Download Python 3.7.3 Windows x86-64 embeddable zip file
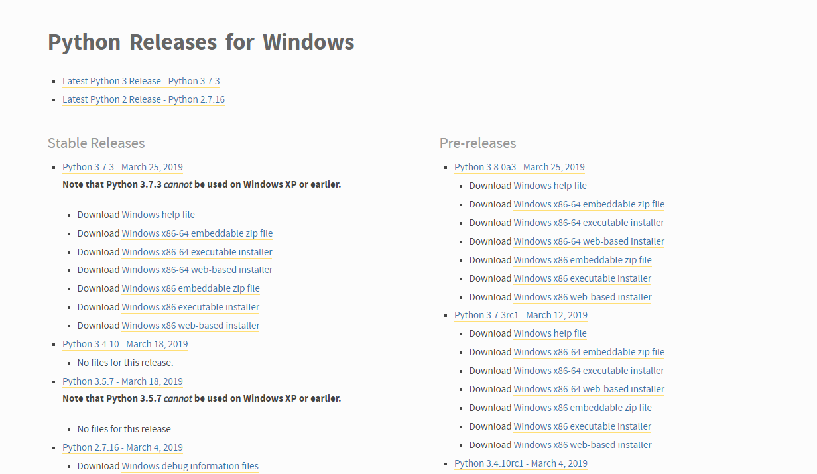The height and width of the screenshot is (474, 817). click(198, 233)
